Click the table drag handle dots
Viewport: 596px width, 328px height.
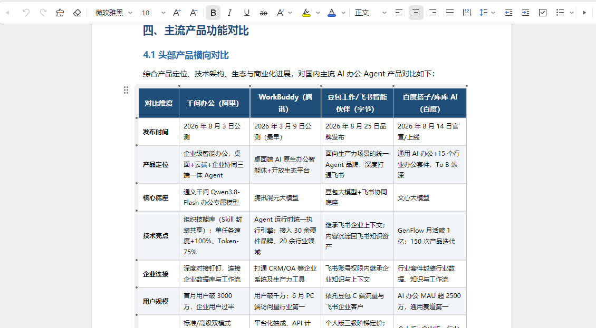126,90
